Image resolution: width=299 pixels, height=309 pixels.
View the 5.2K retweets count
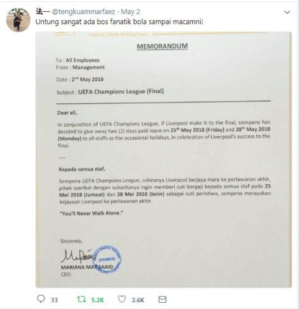[98, 300]
